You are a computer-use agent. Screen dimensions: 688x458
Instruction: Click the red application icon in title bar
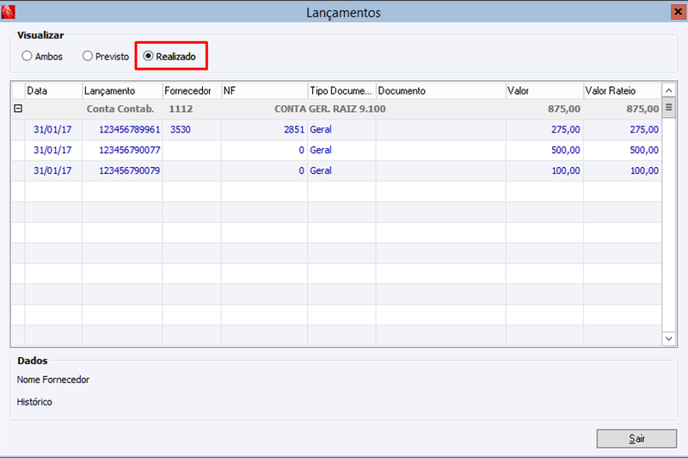[8, 12]
